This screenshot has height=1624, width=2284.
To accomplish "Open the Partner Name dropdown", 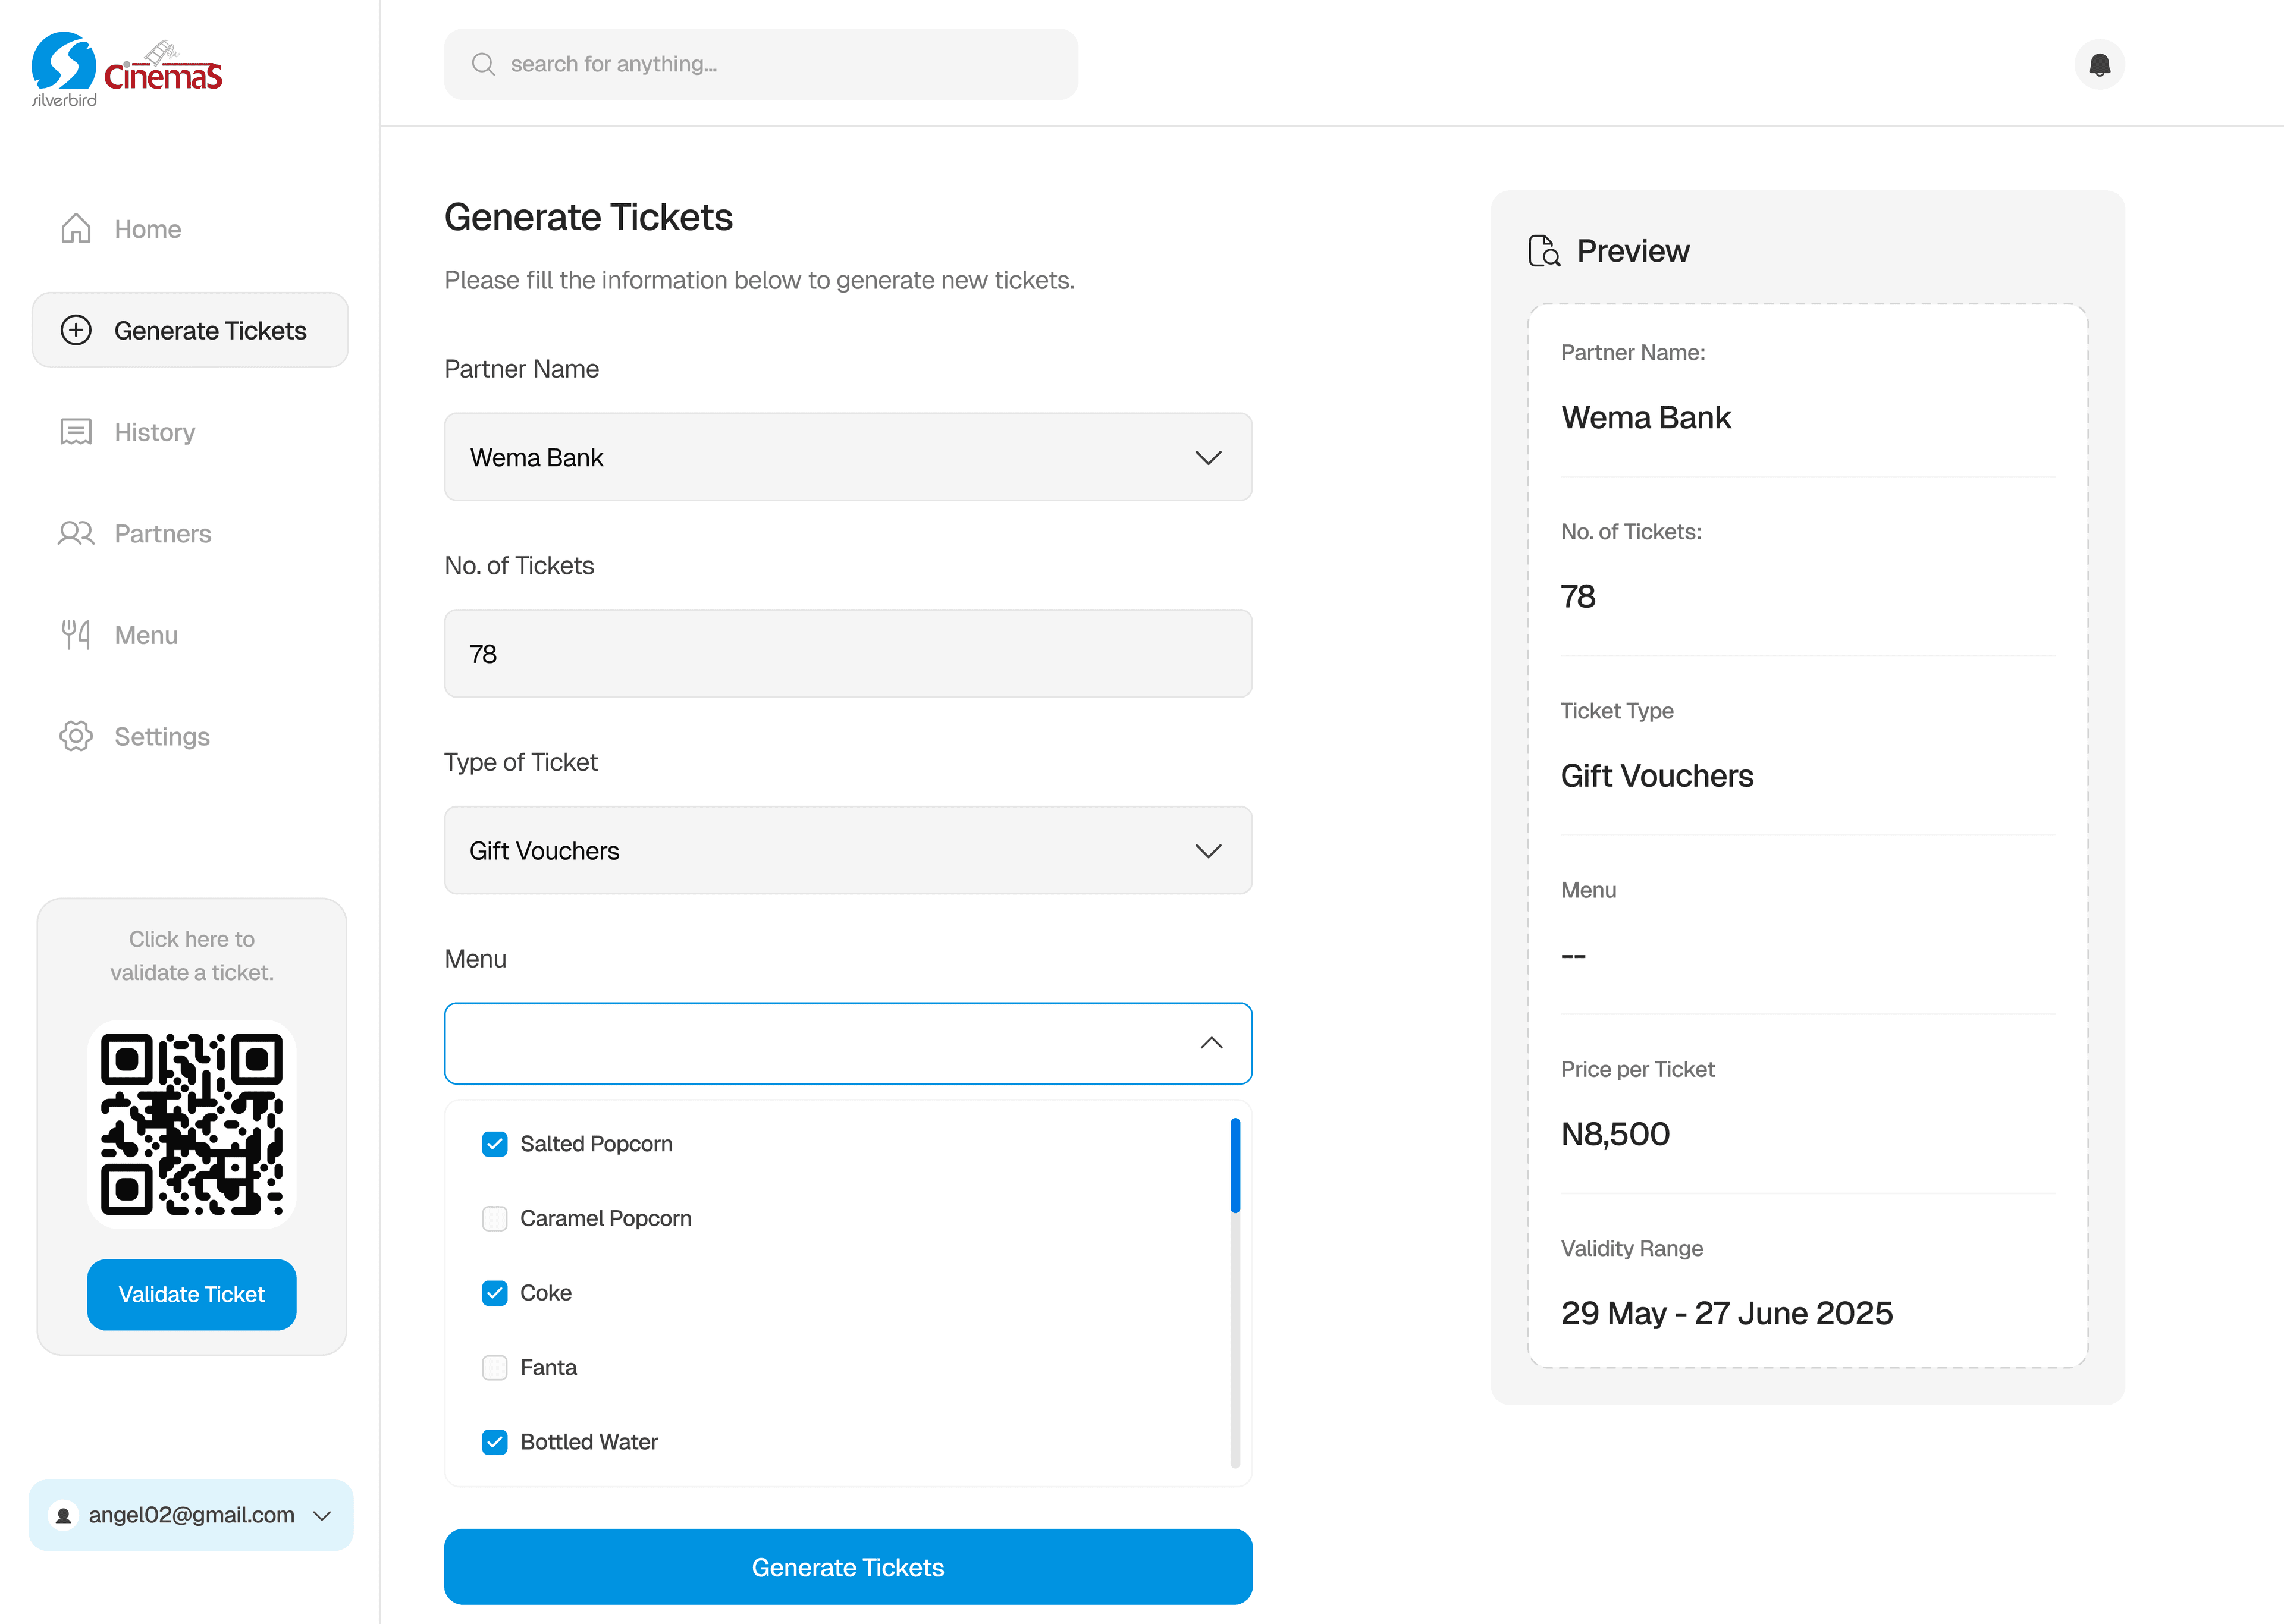I will pos(848,457).
